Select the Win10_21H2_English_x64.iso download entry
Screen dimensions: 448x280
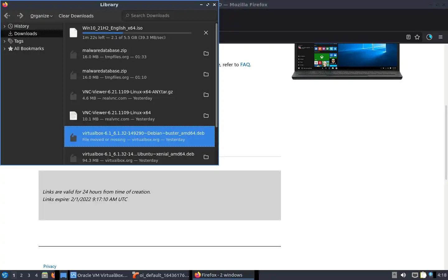tap(139, 33)
